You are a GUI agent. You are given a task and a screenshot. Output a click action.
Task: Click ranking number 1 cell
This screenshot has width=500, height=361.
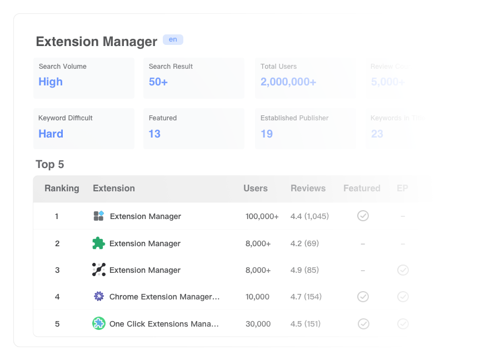coord(57,216)
